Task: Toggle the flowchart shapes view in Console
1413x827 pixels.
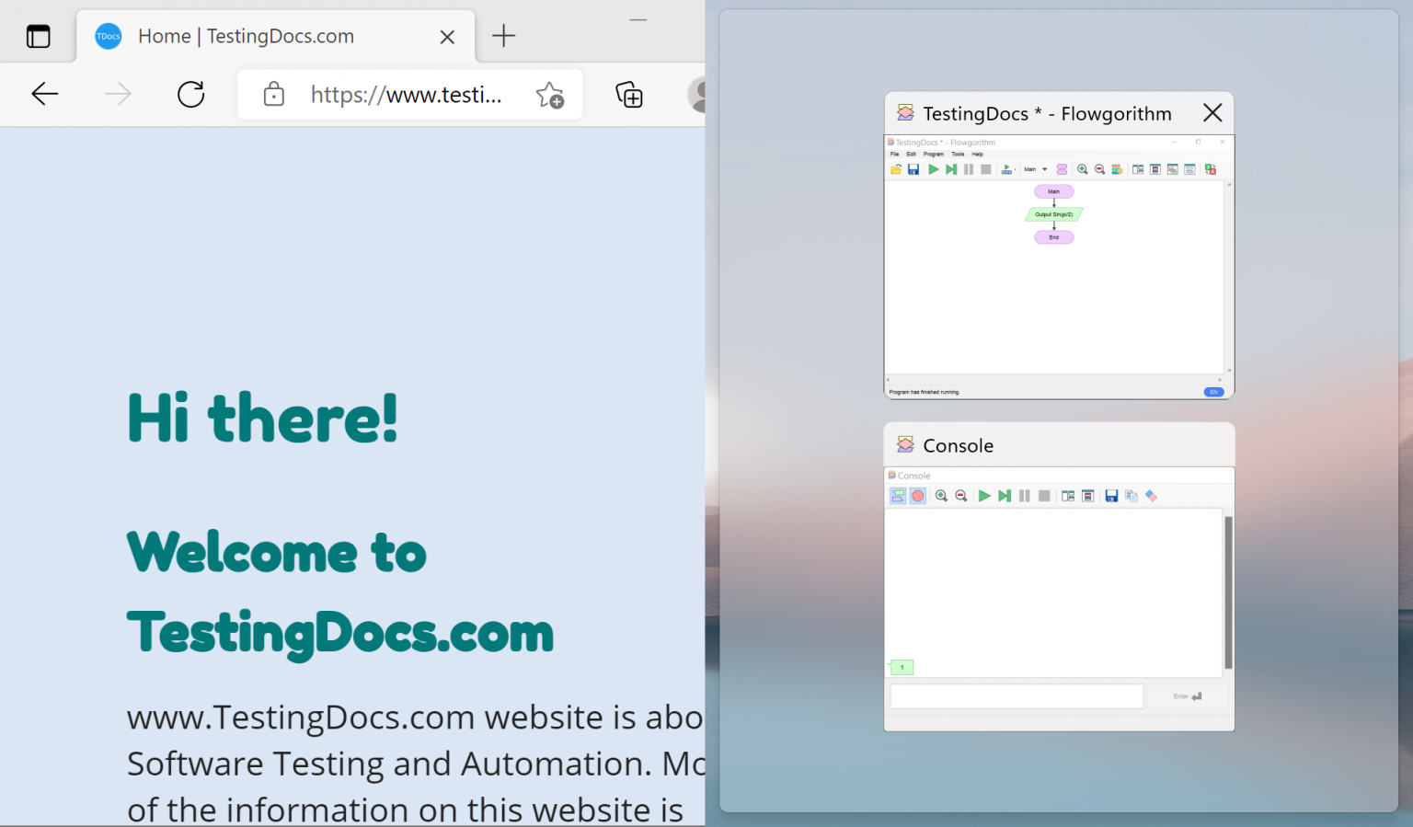Action: 899,496
